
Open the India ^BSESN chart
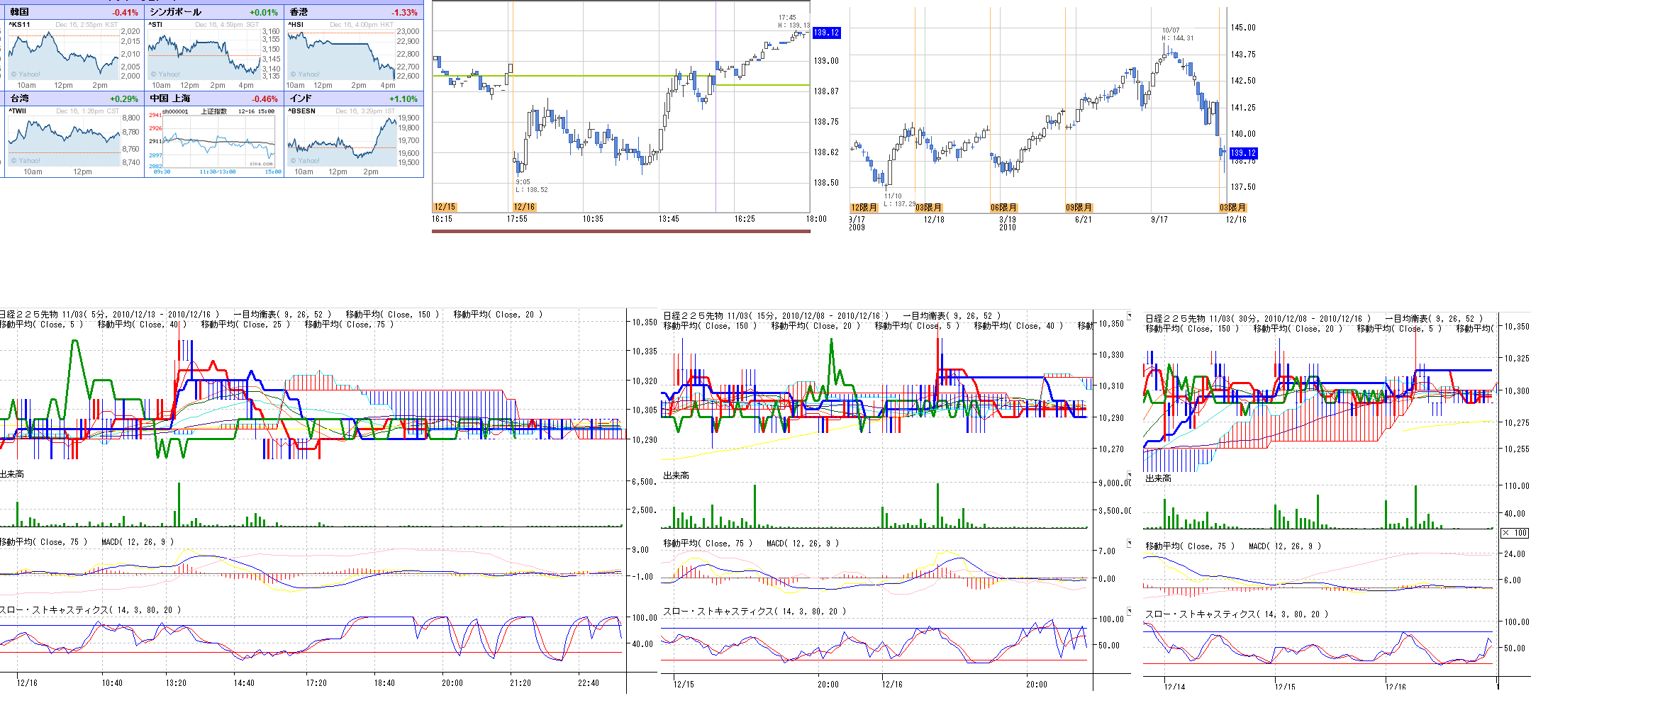tap(342, 141)
